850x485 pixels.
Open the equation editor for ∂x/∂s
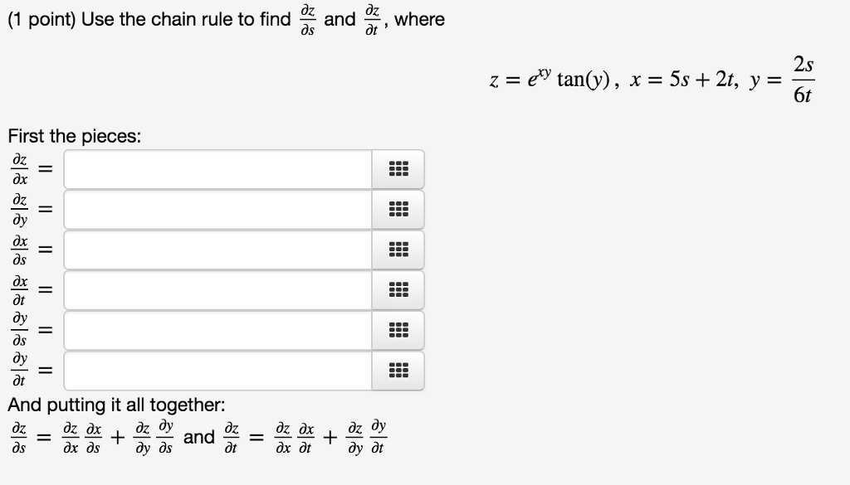(x=398, y=250)
